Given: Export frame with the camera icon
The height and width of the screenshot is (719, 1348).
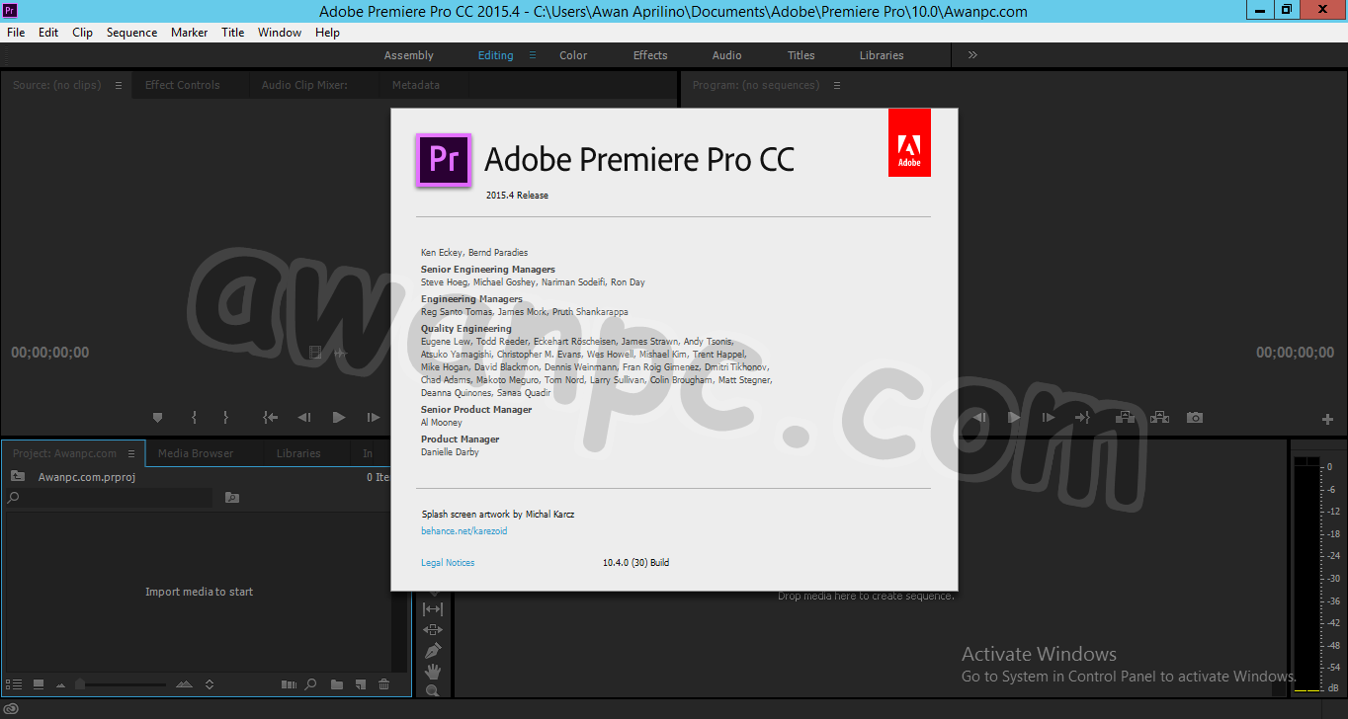Looking at the screenshot, I should point(1195,418).
